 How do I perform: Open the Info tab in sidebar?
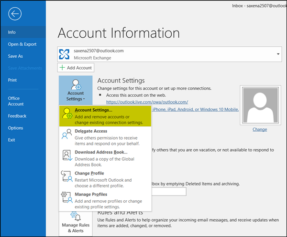[x=12, y=32]
